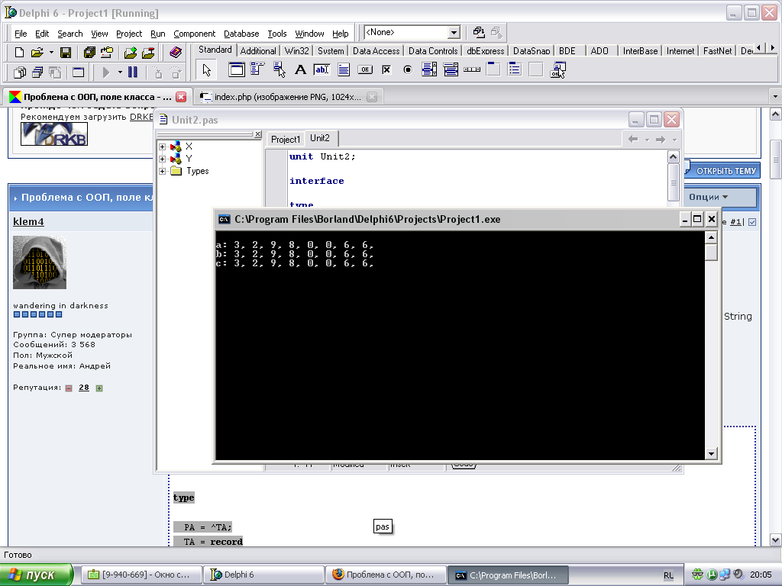This screenshot has height=586, width=782.
Task: Click the Save file toolbar icon
Action: 66,53
